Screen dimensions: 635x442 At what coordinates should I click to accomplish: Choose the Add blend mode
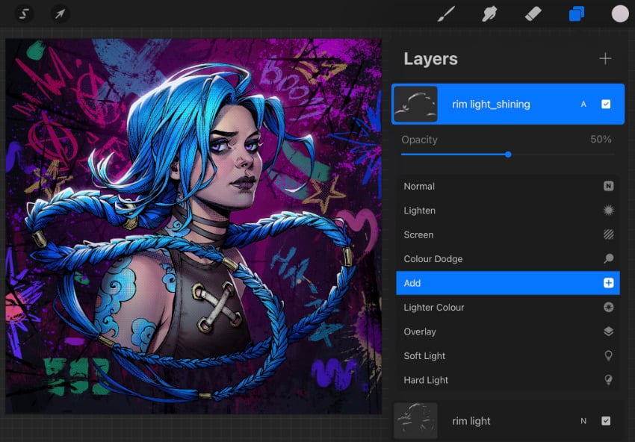click(508, 283)
